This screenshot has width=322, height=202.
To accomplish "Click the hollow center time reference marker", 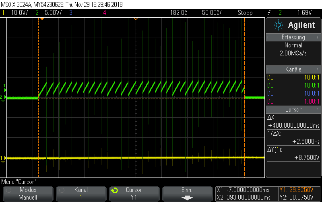I will coord(136,19).
